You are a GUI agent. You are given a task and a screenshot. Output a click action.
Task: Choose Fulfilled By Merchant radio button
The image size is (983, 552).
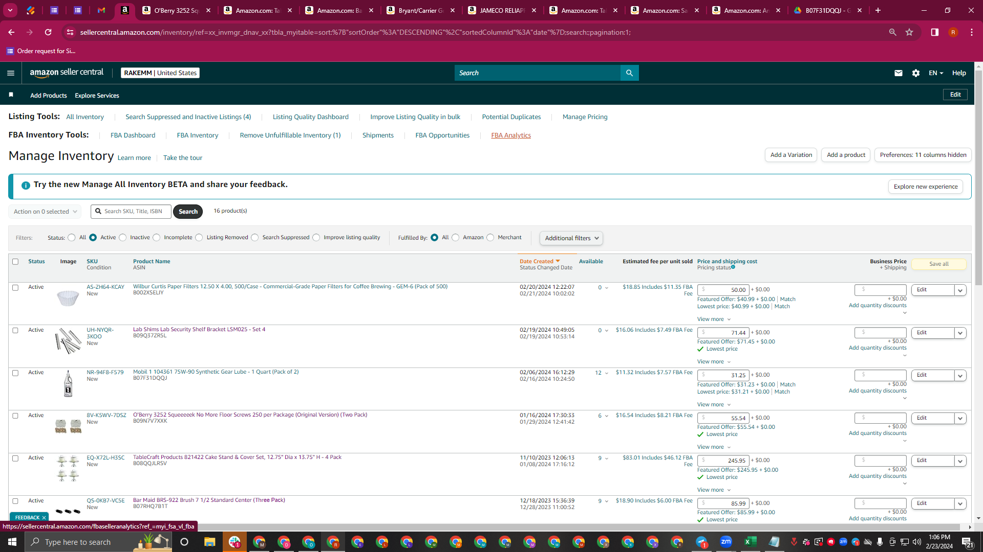[490, 238]
